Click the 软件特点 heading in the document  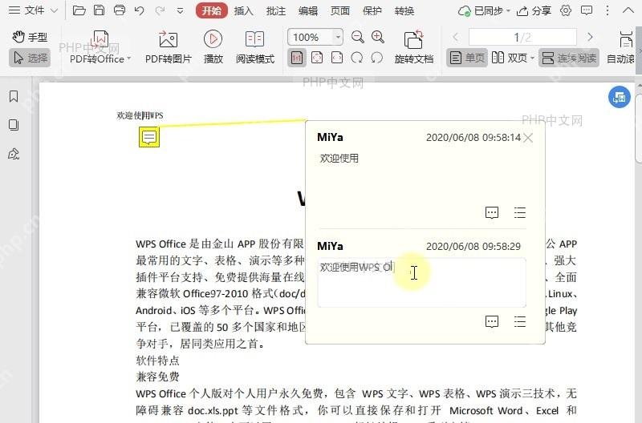click(x=157, y=361)
